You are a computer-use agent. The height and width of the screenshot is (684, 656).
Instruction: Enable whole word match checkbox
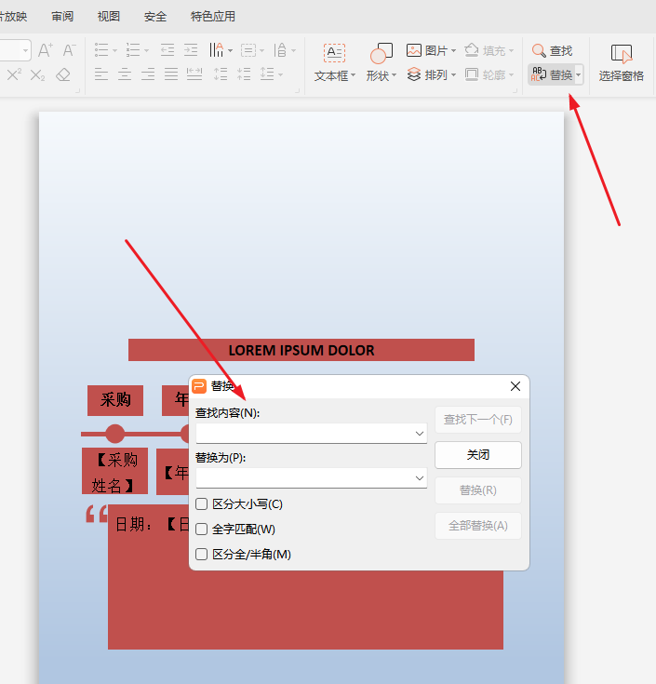[x=202, y=530]
